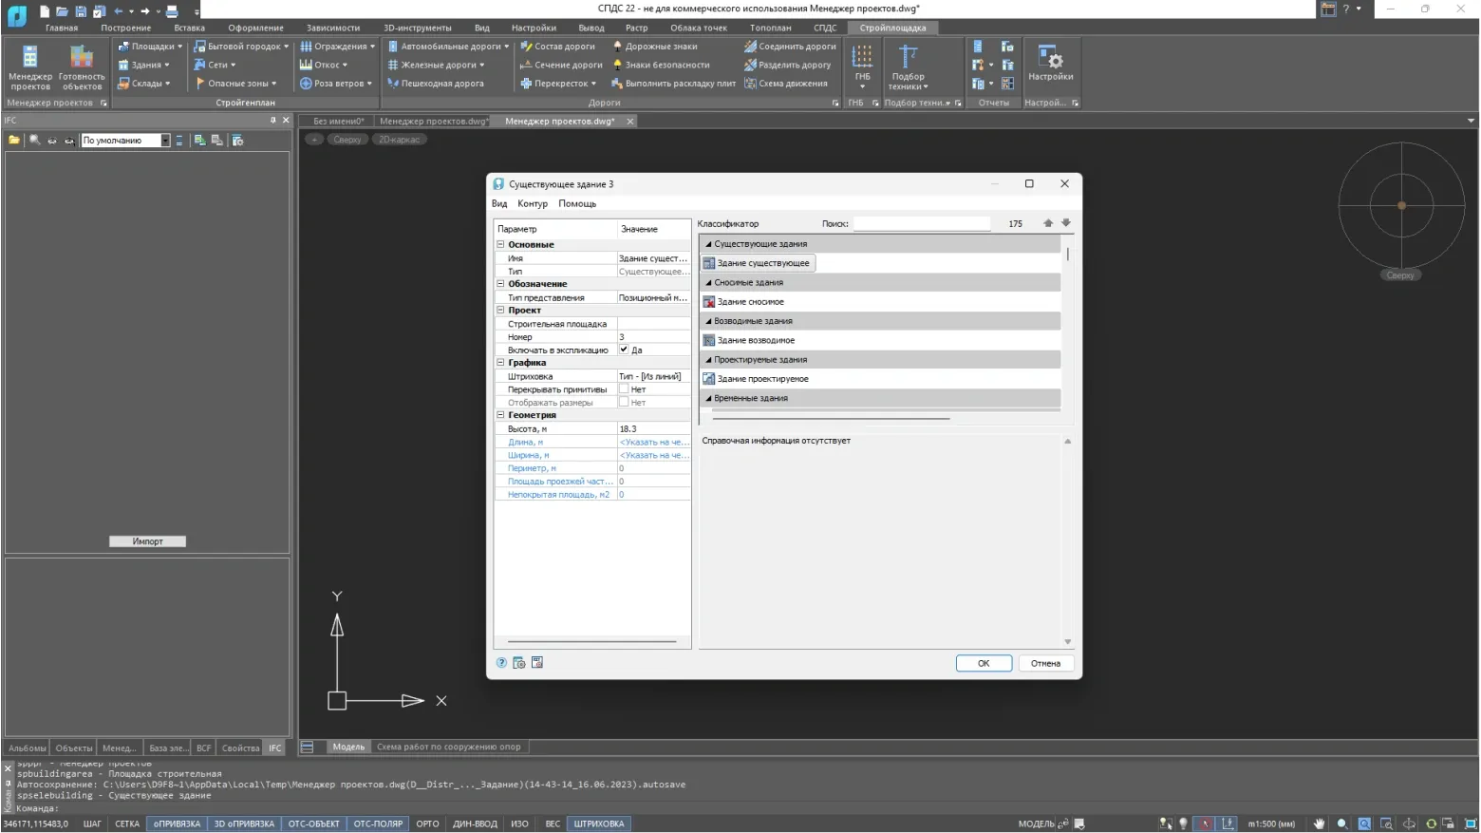This screenshot has width=1481, height=833.
Task: Toggle Включать в экспликацию checkbox
Action: click(x=624, y=350)
